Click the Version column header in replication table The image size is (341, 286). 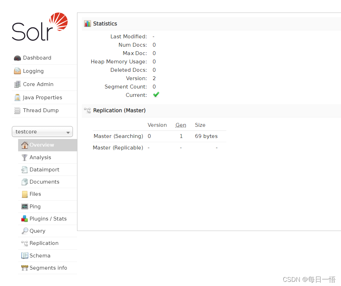[x=157, y=125]
